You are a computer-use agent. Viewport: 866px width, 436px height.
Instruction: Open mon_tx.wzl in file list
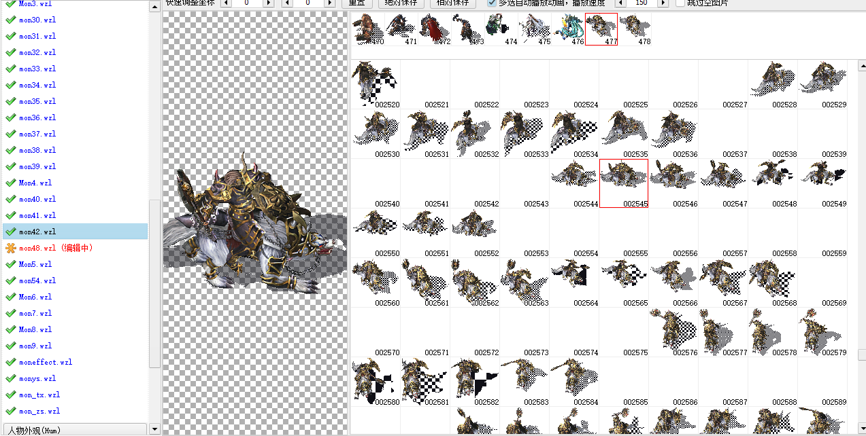39,395
